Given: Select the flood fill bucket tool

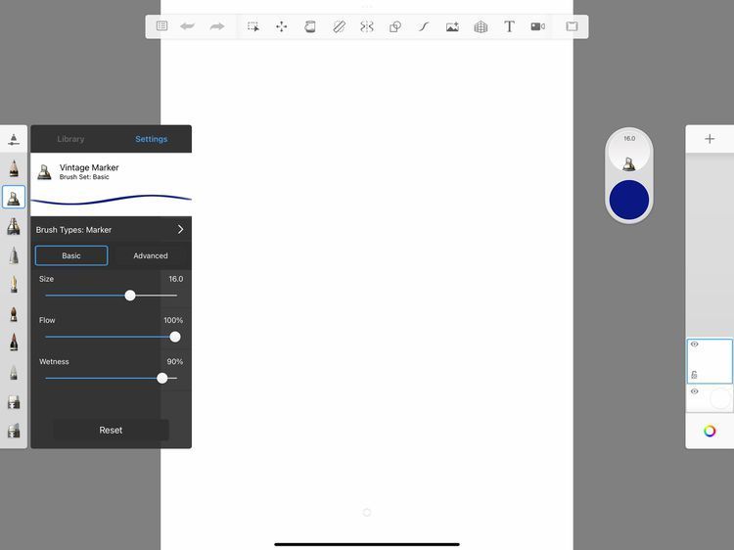Looking at the screenshot, I should tap(310, 26).
